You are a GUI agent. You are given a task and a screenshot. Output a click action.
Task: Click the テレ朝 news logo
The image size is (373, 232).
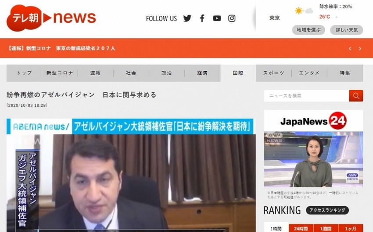click(51, 18)
